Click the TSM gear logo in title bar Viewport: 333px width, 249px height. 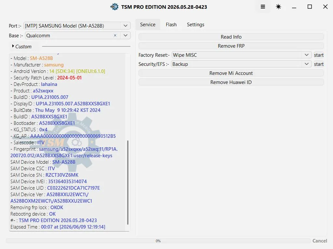pos(114,7)
